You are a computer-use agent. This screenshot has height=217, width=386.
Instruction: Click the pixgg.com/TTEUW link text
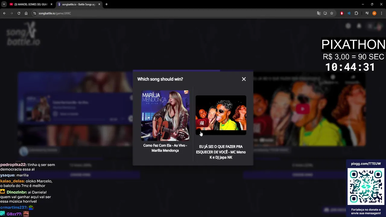(366, 164)
